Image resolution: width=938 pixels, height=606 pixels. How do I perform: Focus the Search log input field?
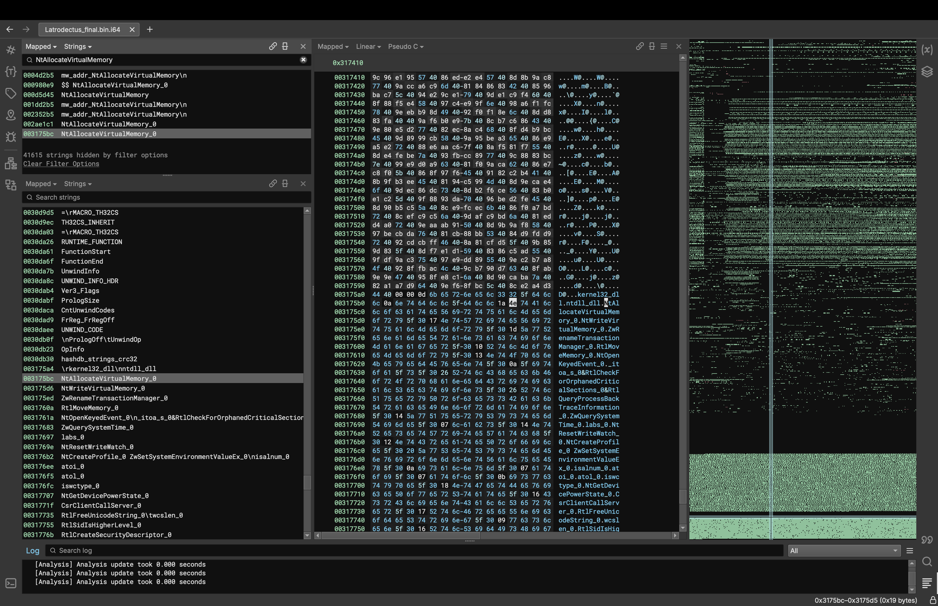(x=414, y=550)
